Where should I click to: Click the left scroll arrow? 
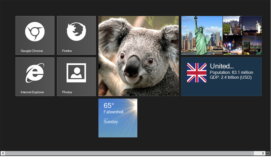[x=3, y=153]
